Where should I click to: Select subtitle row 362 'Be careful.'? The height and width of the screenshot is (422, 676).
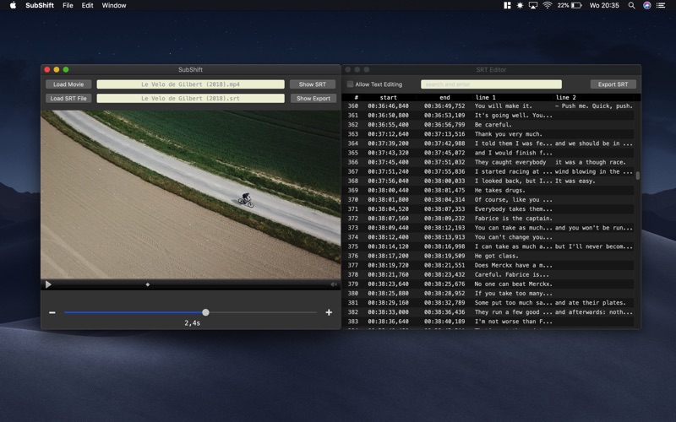coord(488,124)
